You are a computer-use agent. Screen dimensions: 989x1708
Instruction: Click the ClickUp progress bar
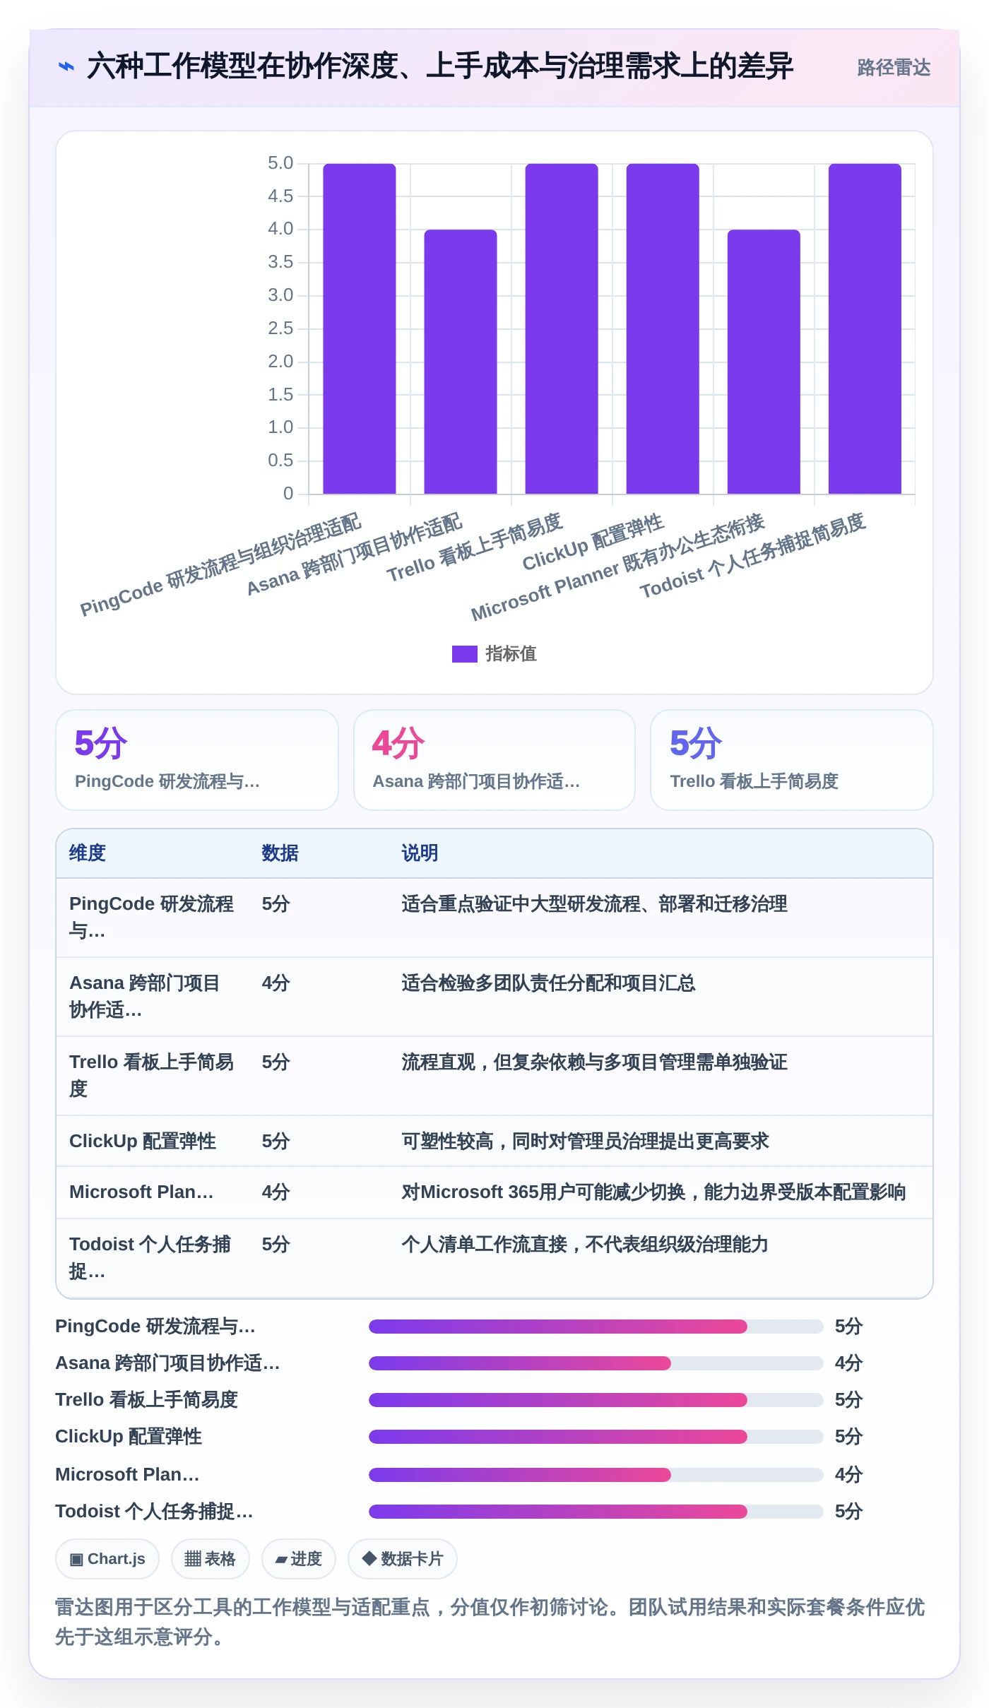pyautogui.click(x=596, y=1437)
